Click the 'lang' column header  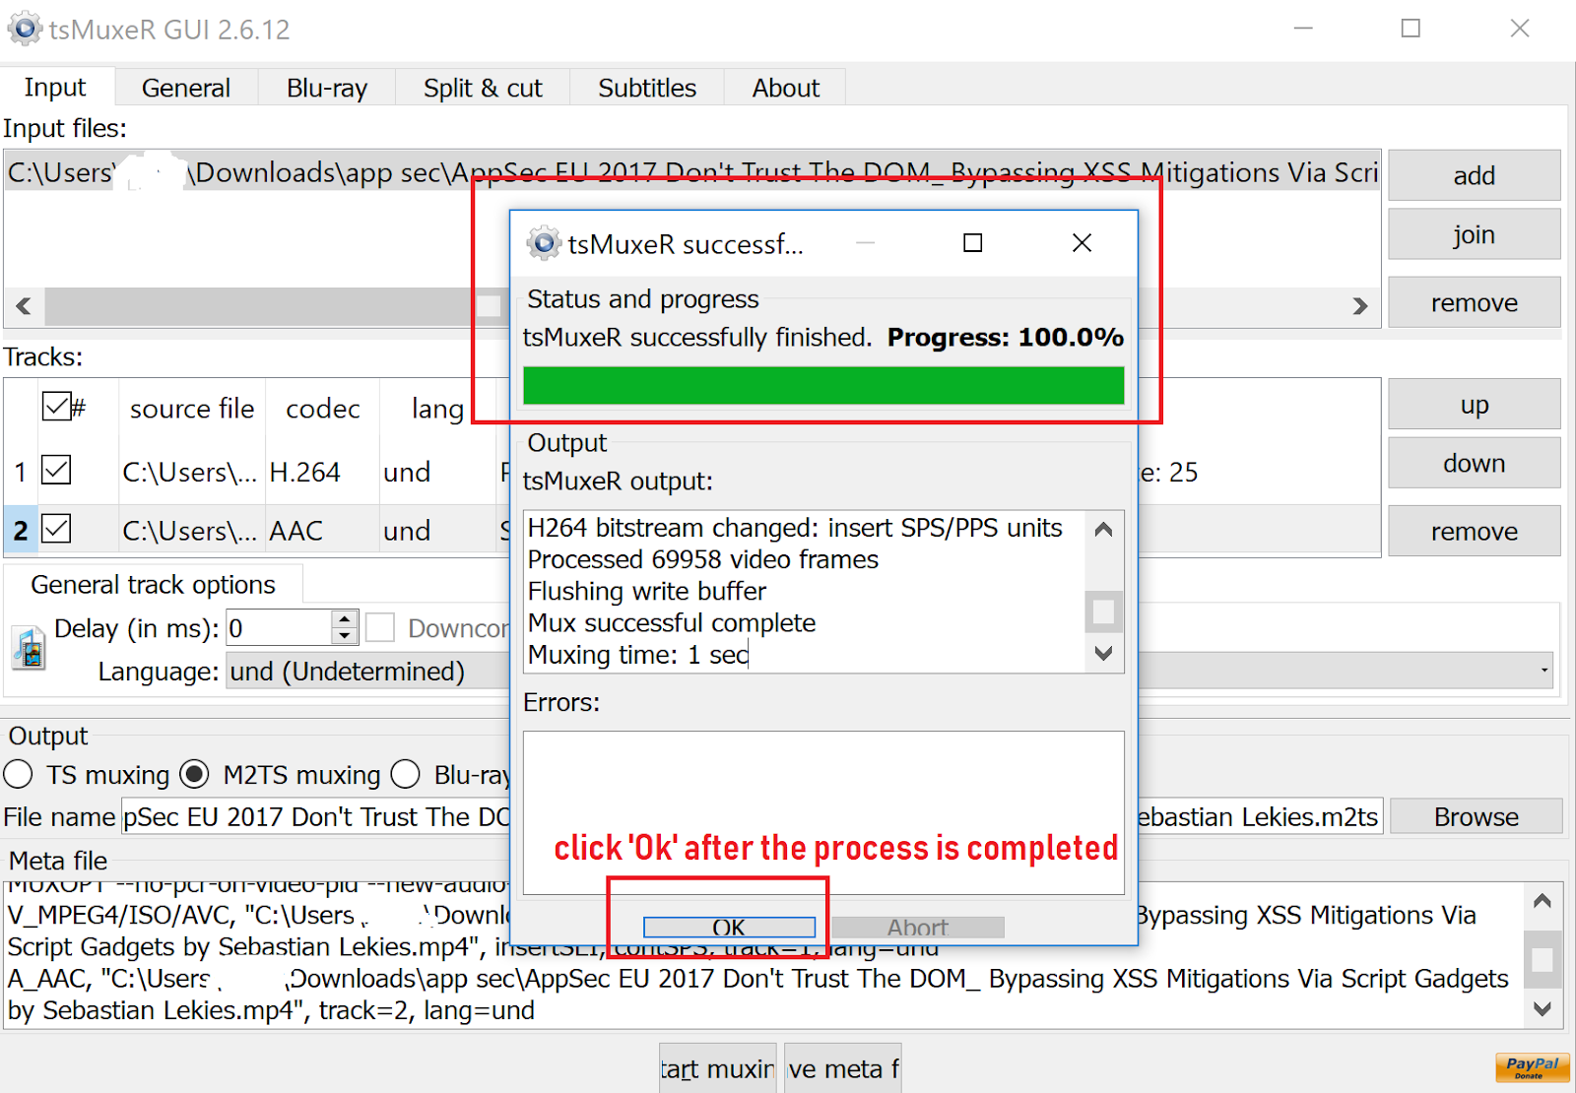click(437, 408)
